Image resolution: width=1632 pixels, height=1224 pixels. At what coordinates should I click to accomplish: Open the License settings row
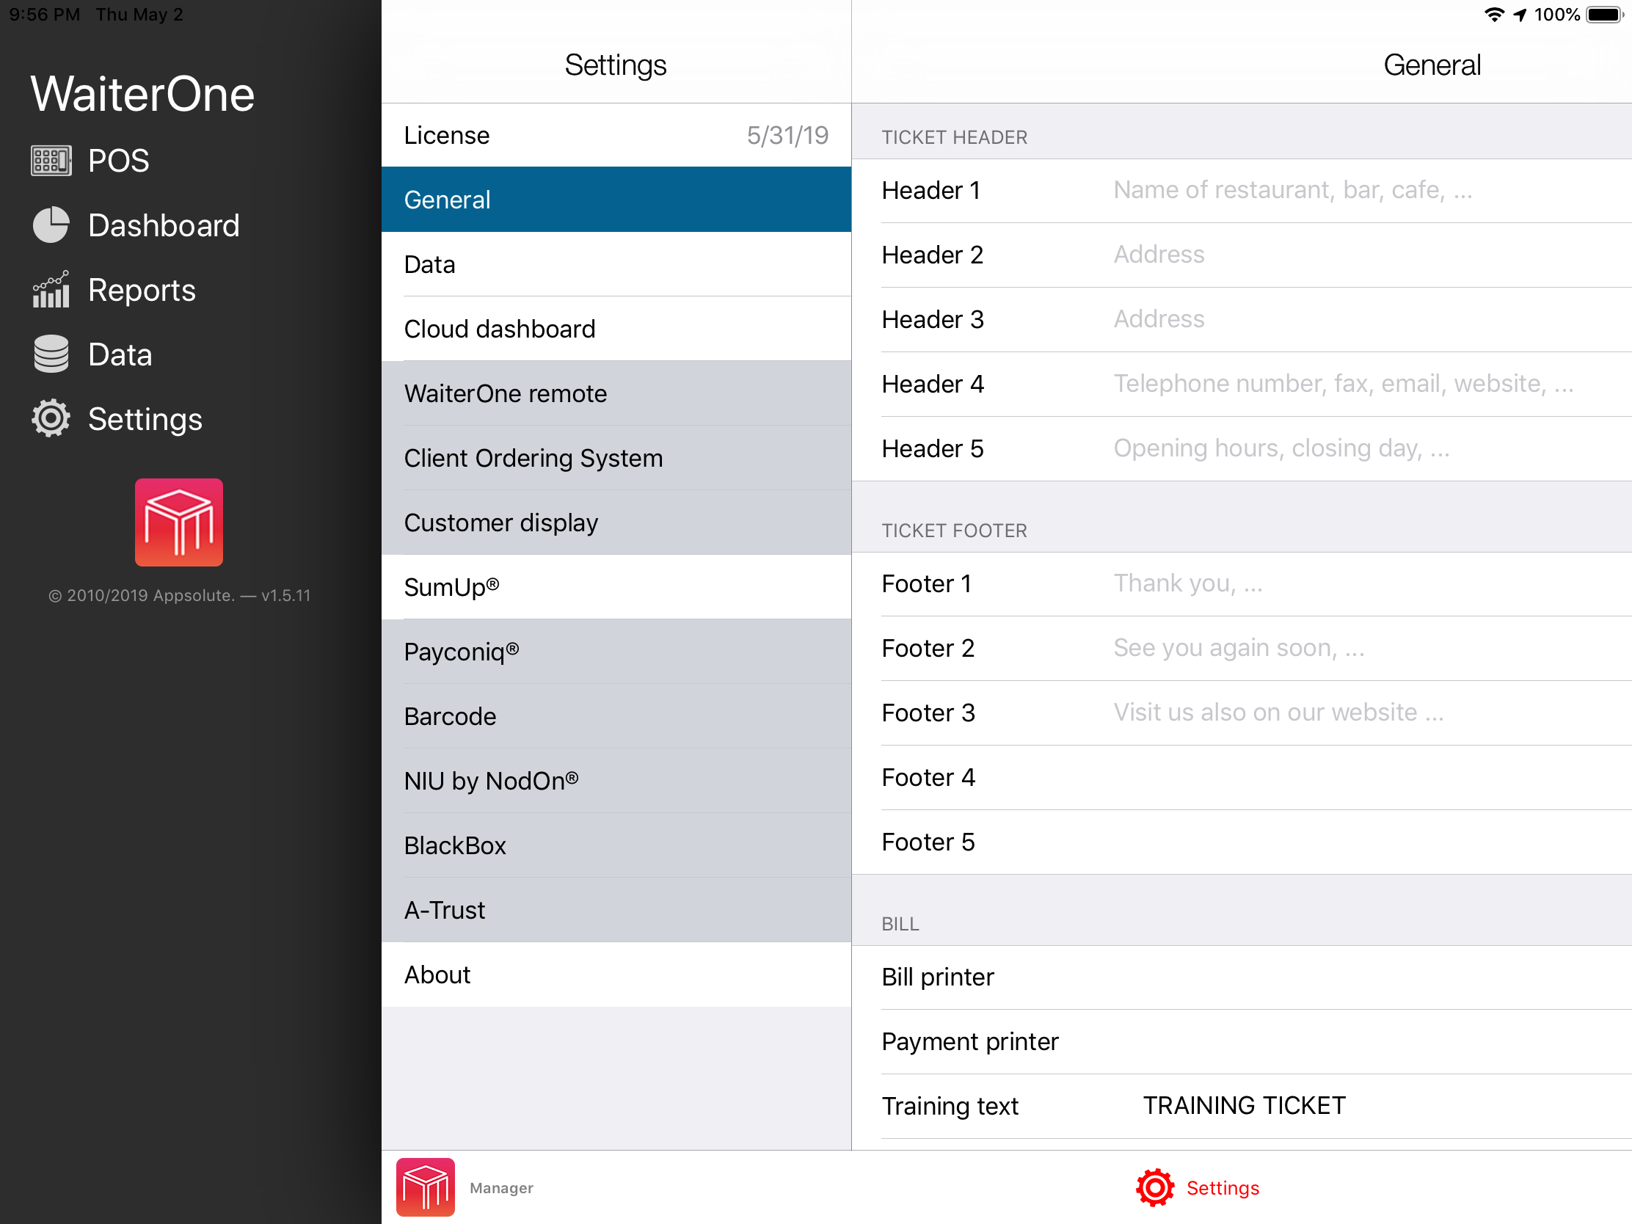(616, 136)
